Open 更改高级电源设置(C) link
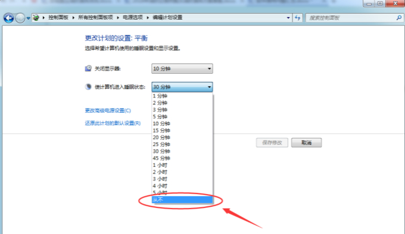405x234 pixels. (x=108, y=110)
